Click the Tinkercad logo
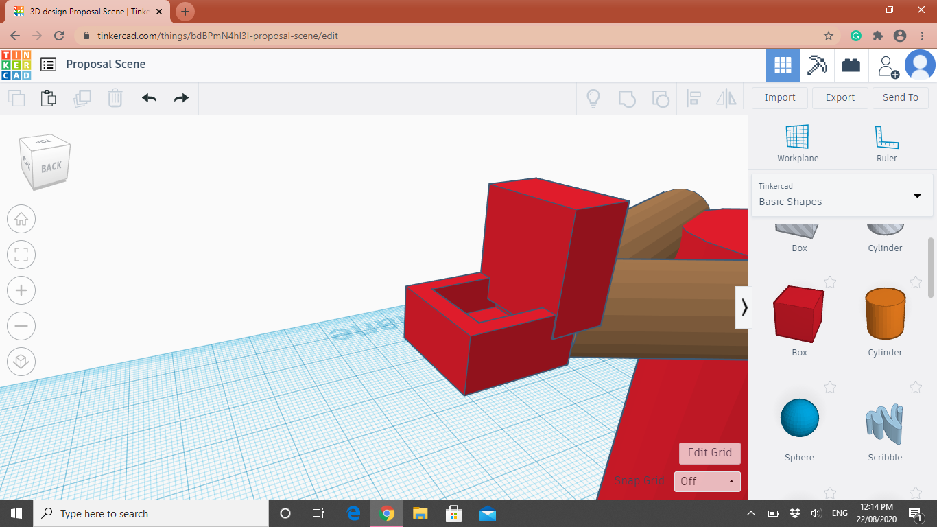The width and height of the screenshot is (937, 527). [16, 65]
